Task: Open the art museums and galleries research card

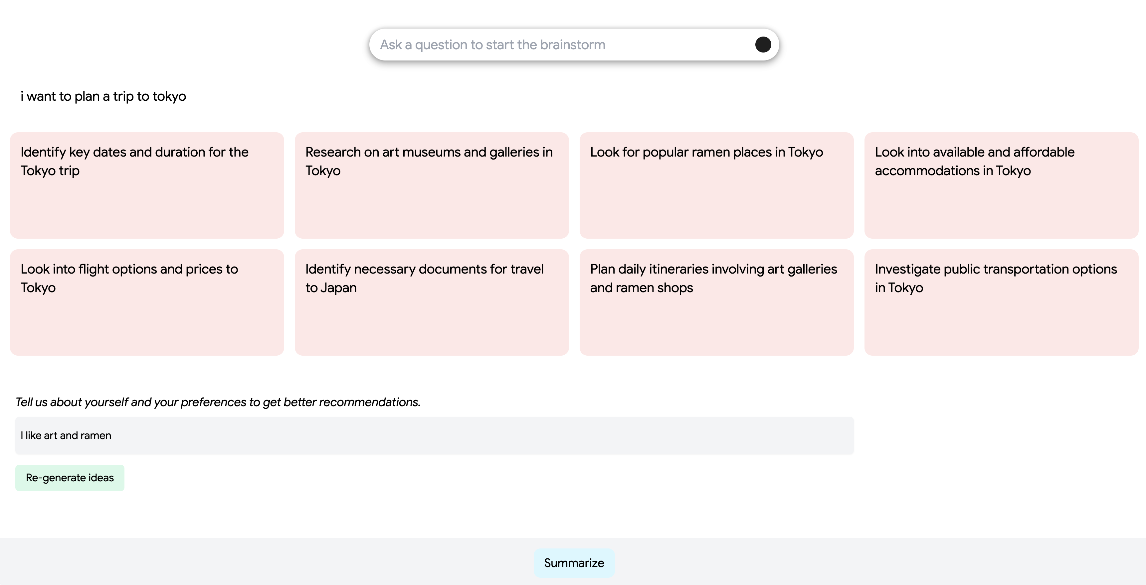Action: tap(432, 185)
